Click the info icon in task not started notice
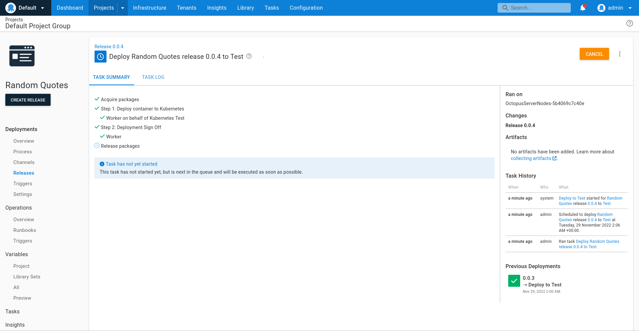 pyautogui.click(x=102, y=164)
